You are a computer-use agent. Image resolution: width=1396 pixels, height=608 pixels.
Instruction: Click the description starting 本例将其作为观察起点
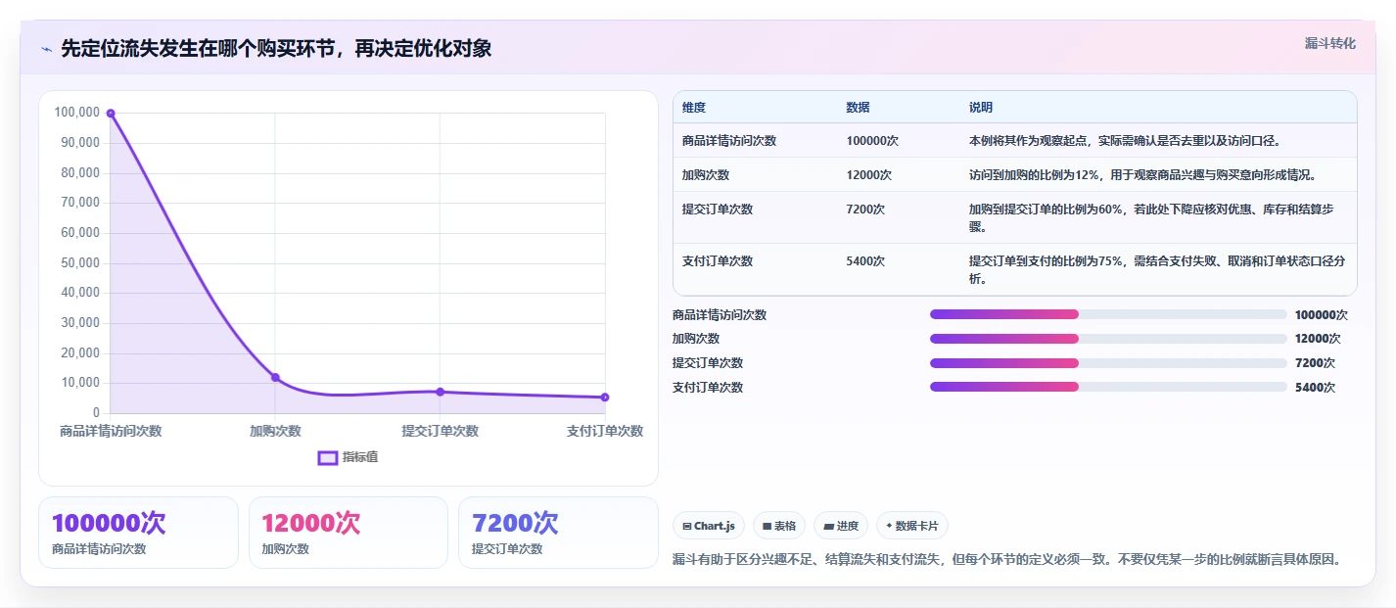coord(1125,140)
